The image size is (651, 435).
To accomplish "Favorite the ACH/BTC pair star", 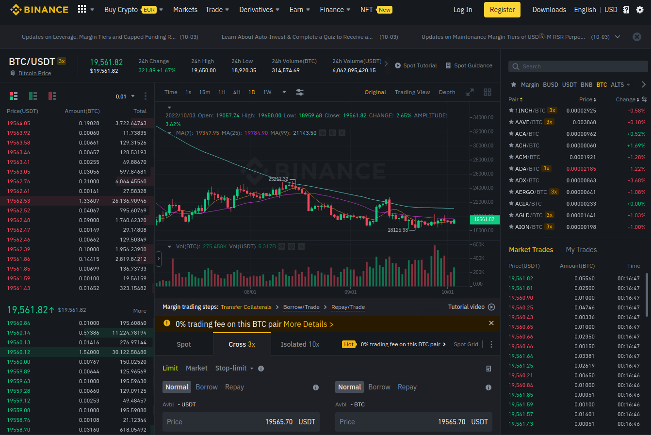I will tap(511, 145).
